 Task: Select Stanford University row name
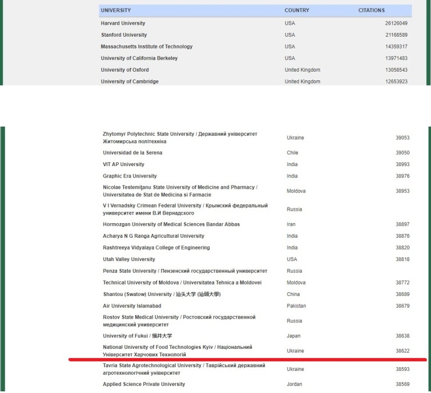point(124,35)
